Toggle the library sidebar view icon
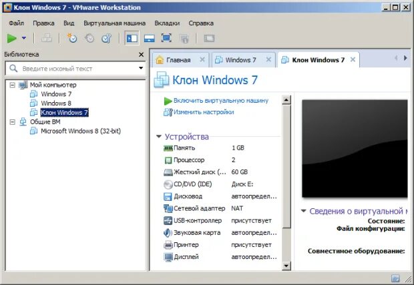The height and width of the screenshot is (285, 414). click(132, 38)
